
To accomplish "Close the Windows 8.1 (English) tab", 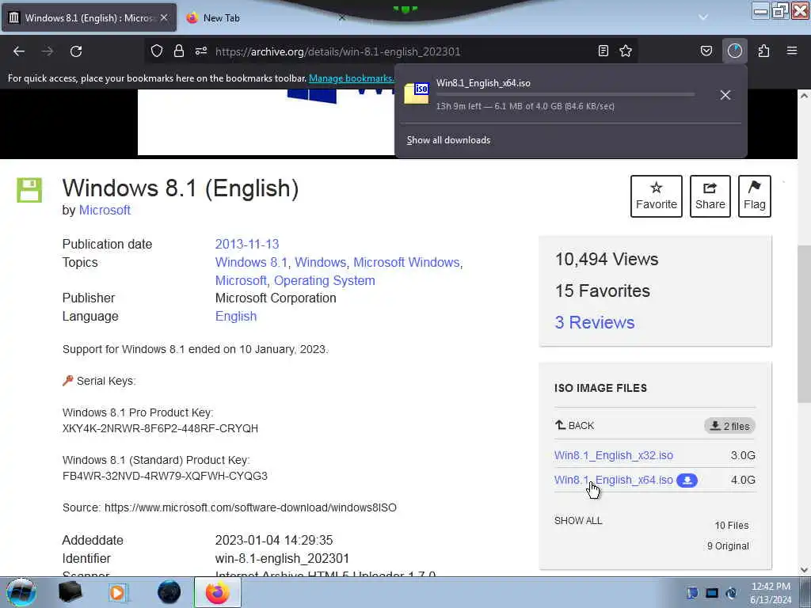I will click(x=164, y=17).
